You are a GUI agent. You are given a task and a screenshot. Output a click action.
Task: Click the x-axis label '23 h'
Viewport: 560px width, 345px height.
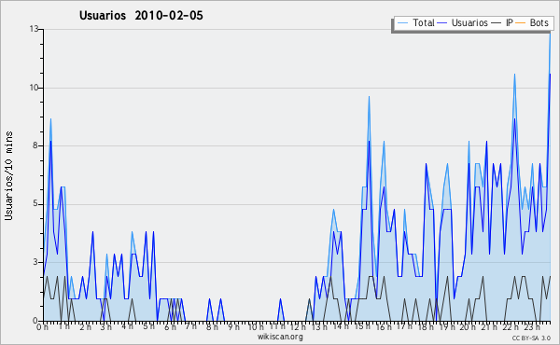pos(532,326)
